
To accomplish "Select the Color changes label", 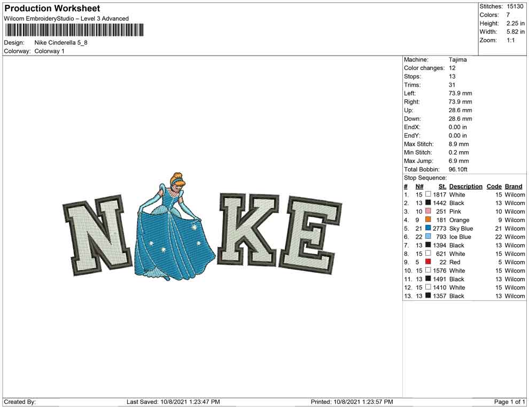I will tap(424, 68).
